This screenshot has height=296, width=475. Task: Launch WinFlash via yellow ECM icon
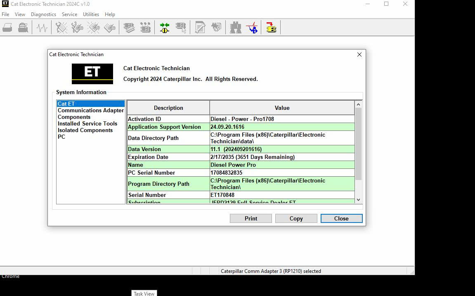click(271, 28)
